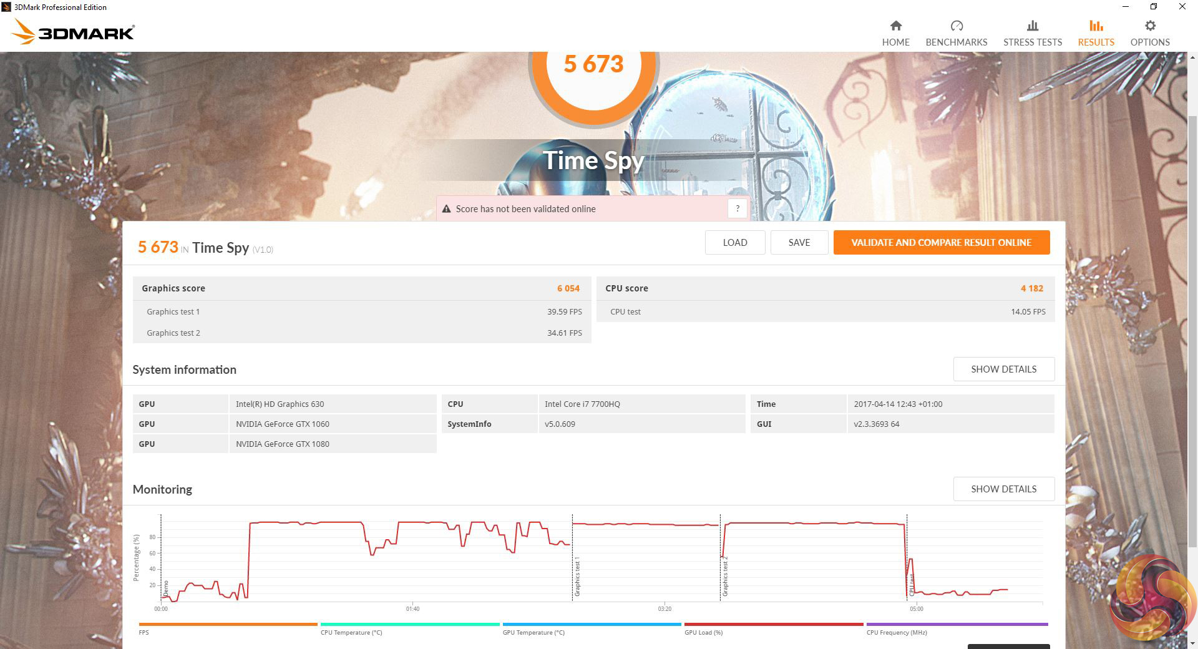Click the NVIDIA GeForce GTX 1060 cell
The width and height of the screenshot is (1198, 649).
pyautogui.click(x=333, y=424)
